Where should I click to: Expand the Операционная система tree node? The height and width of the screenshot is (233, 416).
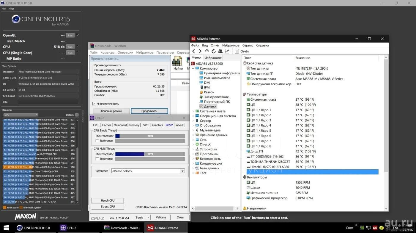tap(193, 116)
